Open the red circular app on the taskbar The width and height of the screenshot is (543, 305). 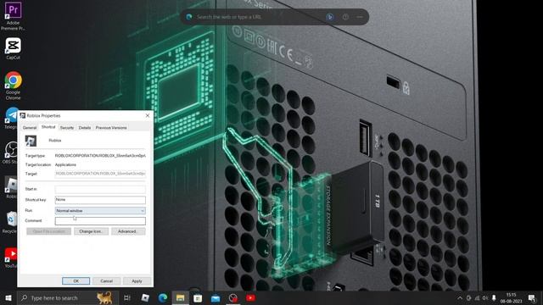coord(233,297)
